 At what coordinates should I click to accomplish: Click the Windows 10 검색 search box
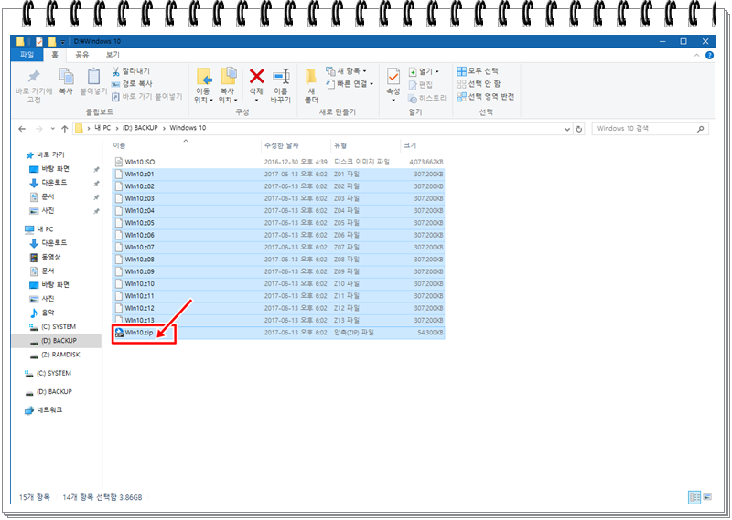(x=650, y=129)
